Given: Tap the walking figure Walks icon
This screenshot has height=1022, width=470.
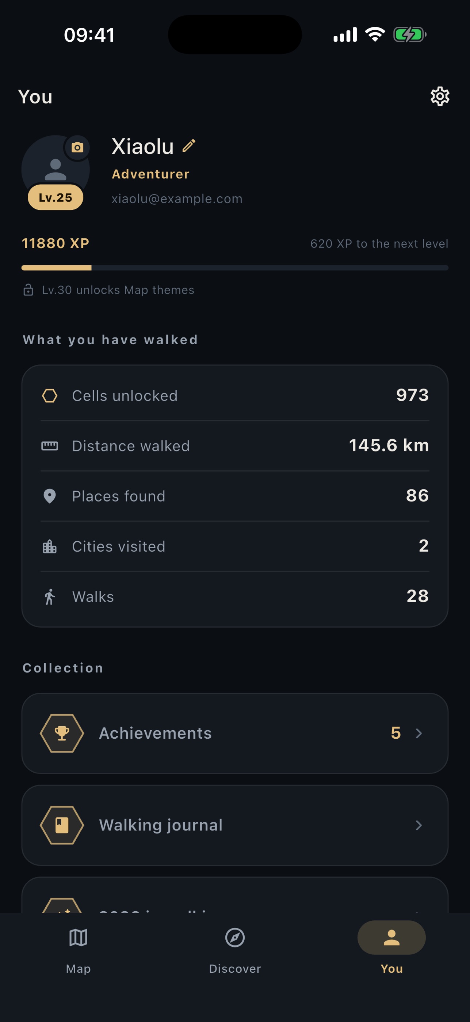Looking at the screenshot, I should [50, 597].
